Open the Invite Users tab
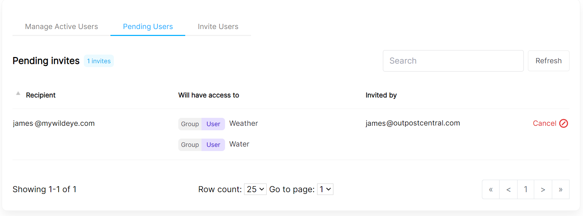The height and width of the screenshot is (216, 583). (x=218, y=27)
